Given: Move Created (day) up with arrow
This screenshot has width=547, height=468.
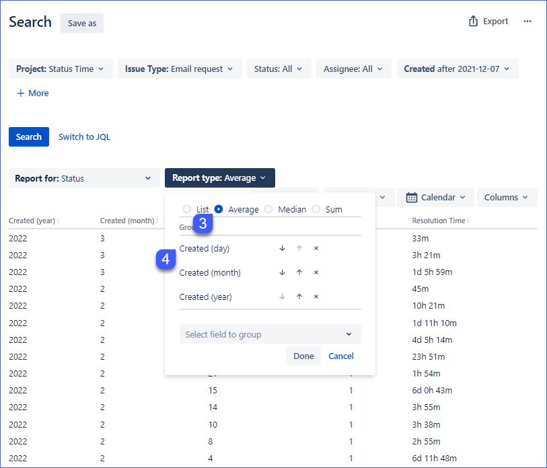Looking at the screenshot, I should coord(299,248).
